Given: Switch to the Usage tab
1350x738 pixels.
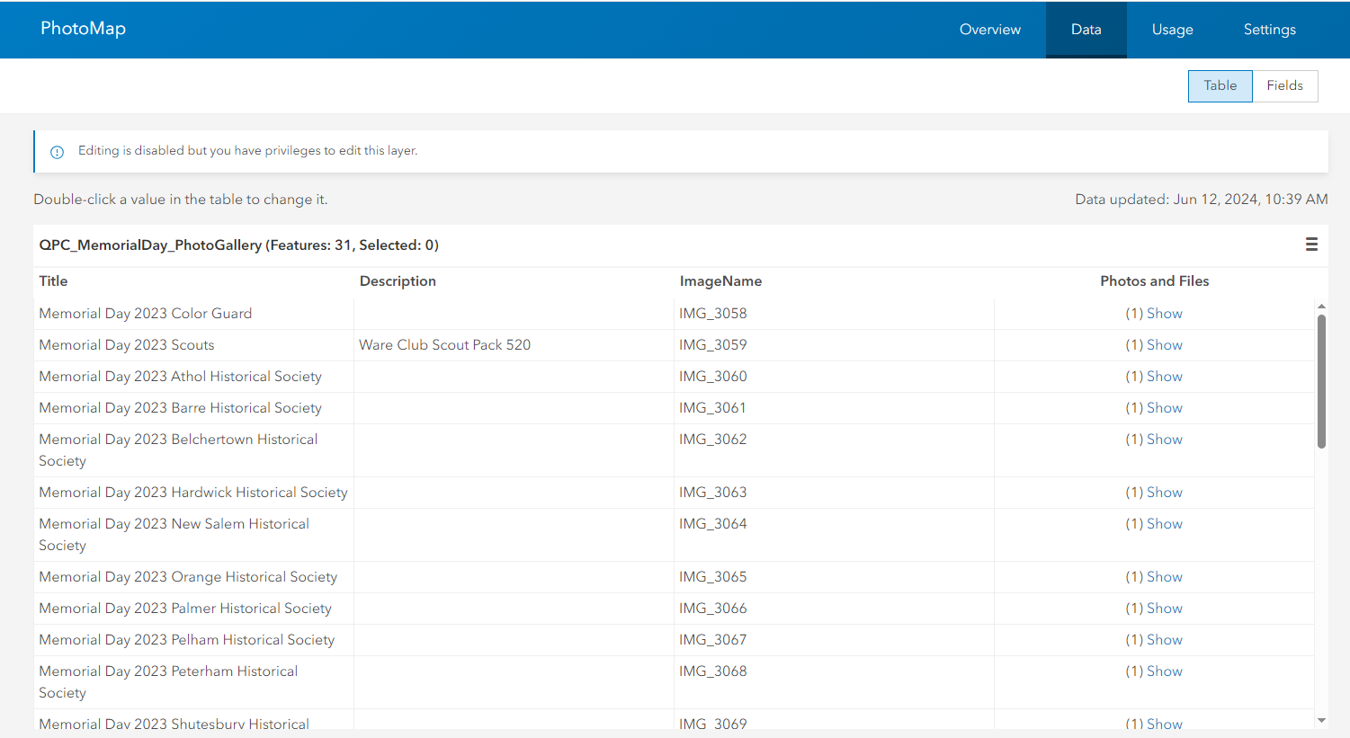Looking at the screenshot, I should [x=1172, y=29].
